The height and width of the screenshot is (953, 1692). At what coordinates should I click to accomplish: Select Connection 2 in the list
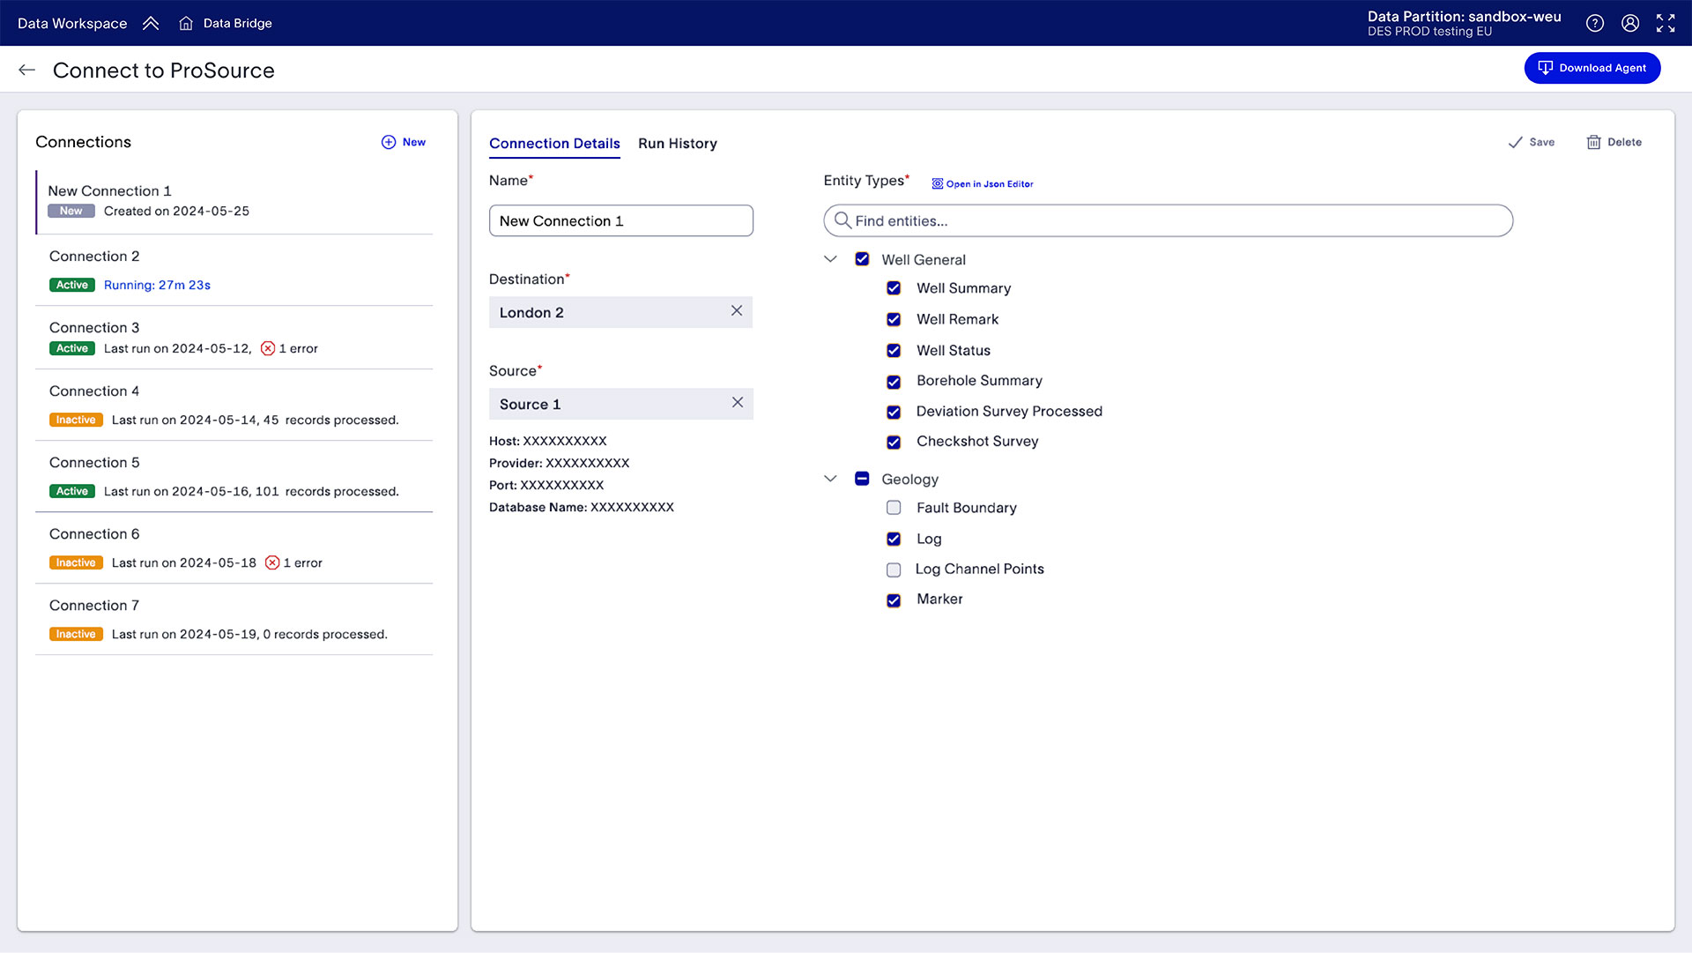point(234,270)
